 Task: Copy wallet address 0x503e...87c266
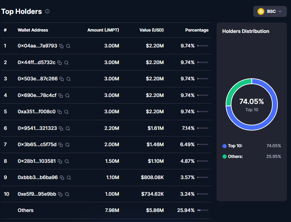tap(62, 79)
